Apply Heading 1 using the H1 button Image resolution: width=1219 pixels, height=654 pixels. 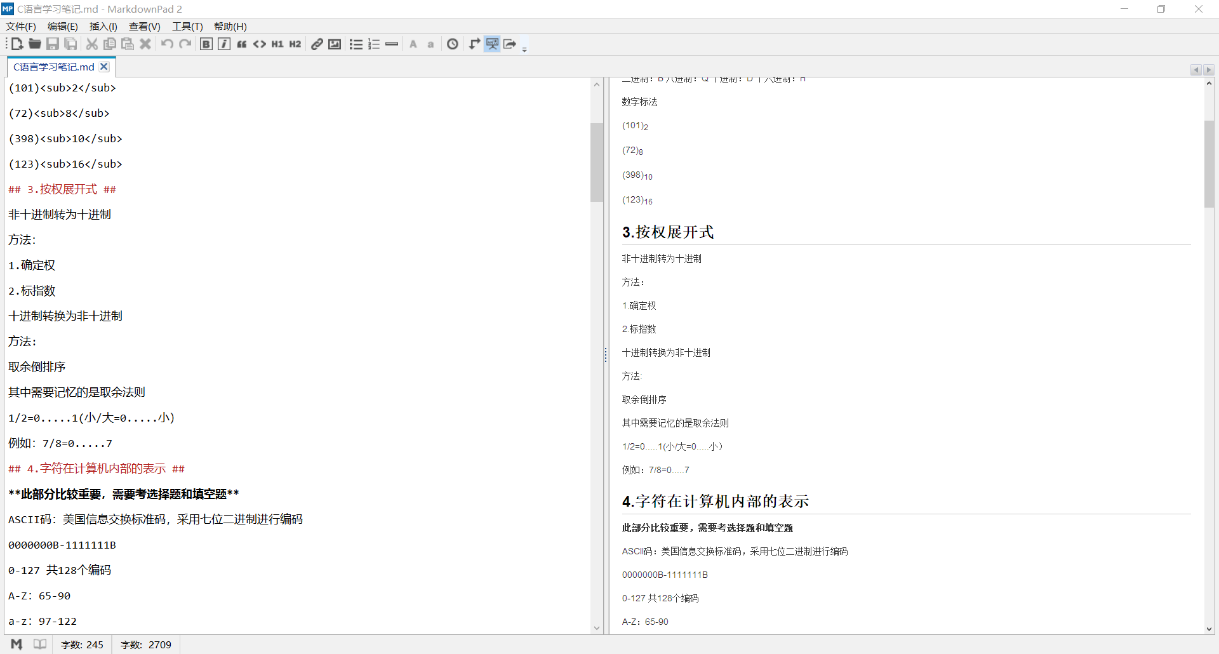(x=277, y=44)
